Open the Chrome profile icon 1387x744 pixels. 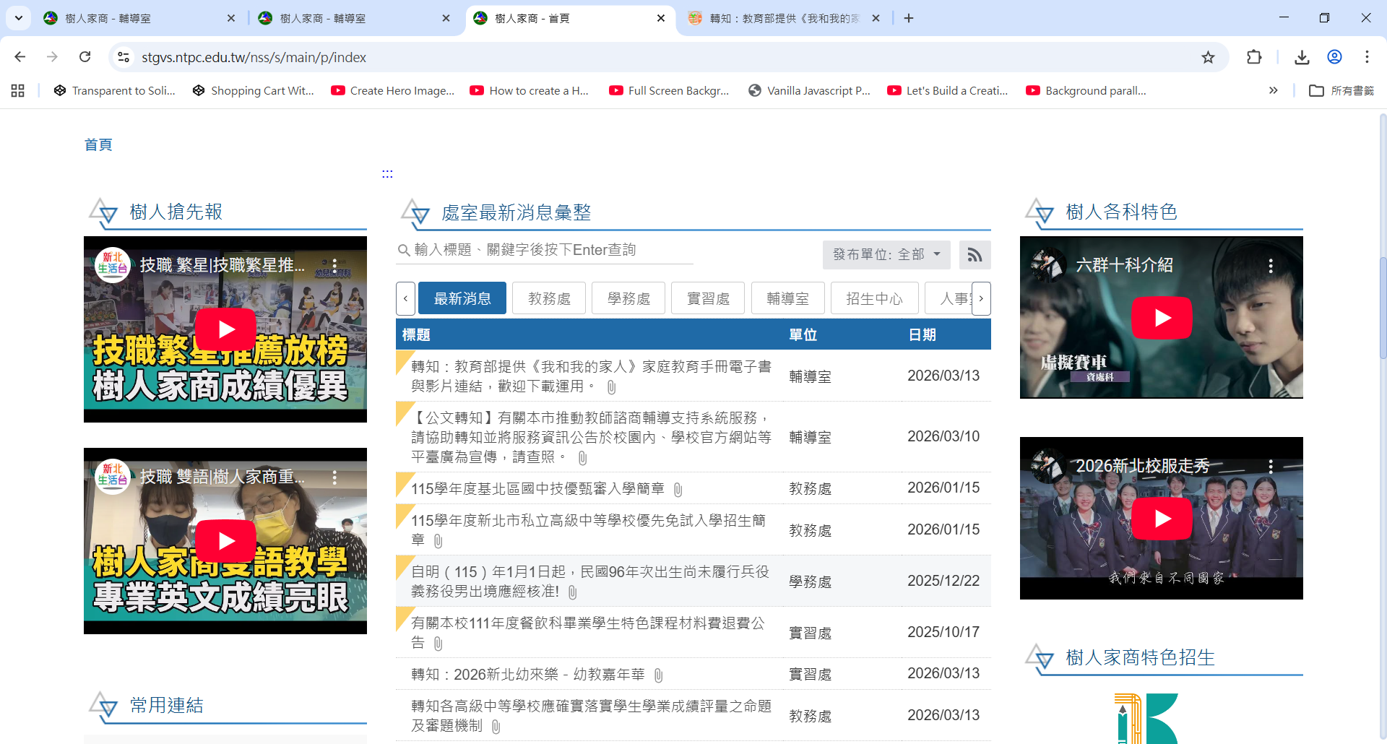(1334, 57)
